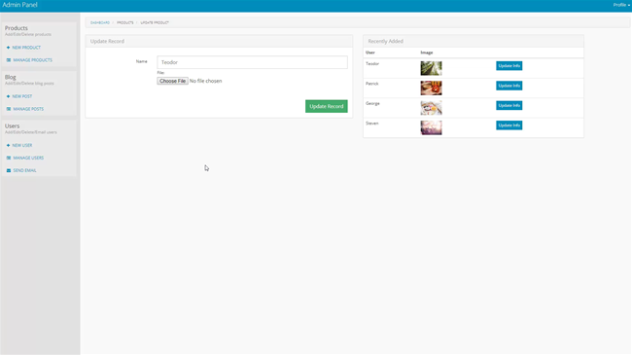Click the envelope icon beside Send Email
The height and width of the screenshot is (355, 632).
click(9, 170)
